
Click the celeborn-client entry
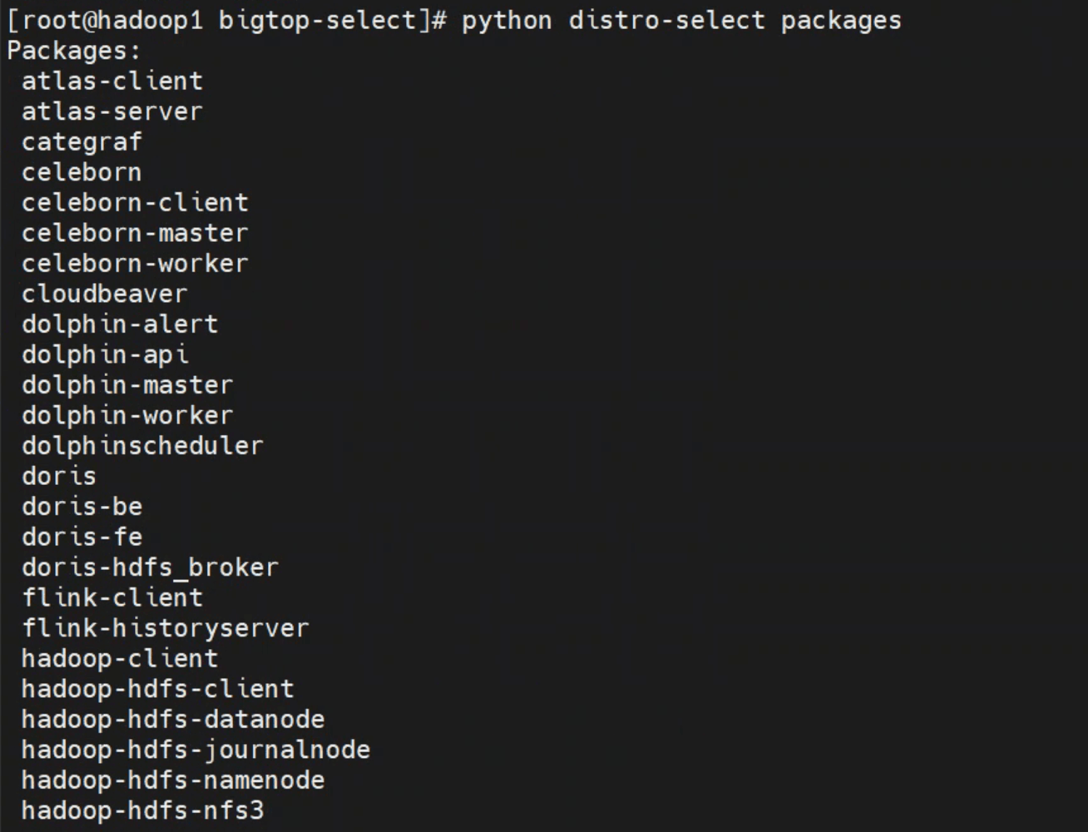click(x=135, y=203)
